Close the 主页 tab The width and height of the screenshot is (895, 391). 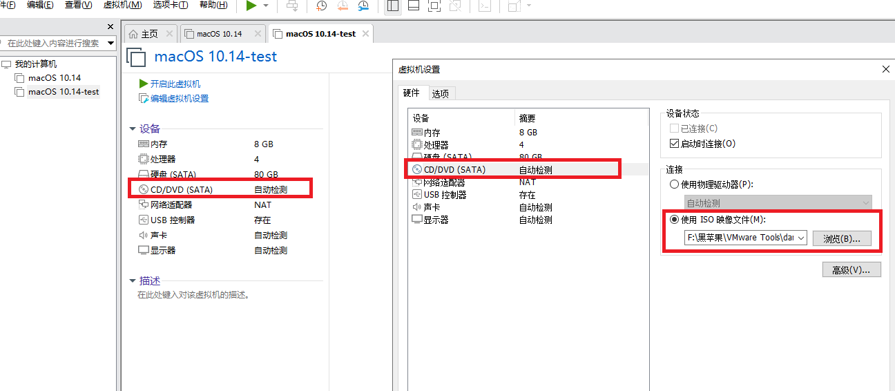coord(168,33)
